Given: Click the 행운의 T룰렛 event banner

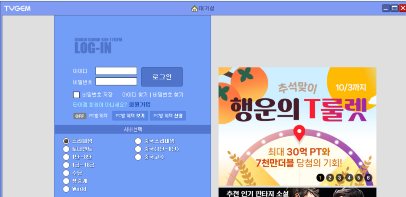Looking at the screenshot, I should click(x=297, y=126).
